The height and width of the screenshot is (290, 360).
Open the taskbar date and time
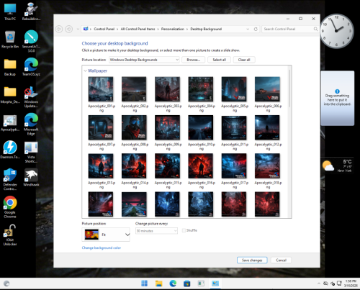(351, 284)
